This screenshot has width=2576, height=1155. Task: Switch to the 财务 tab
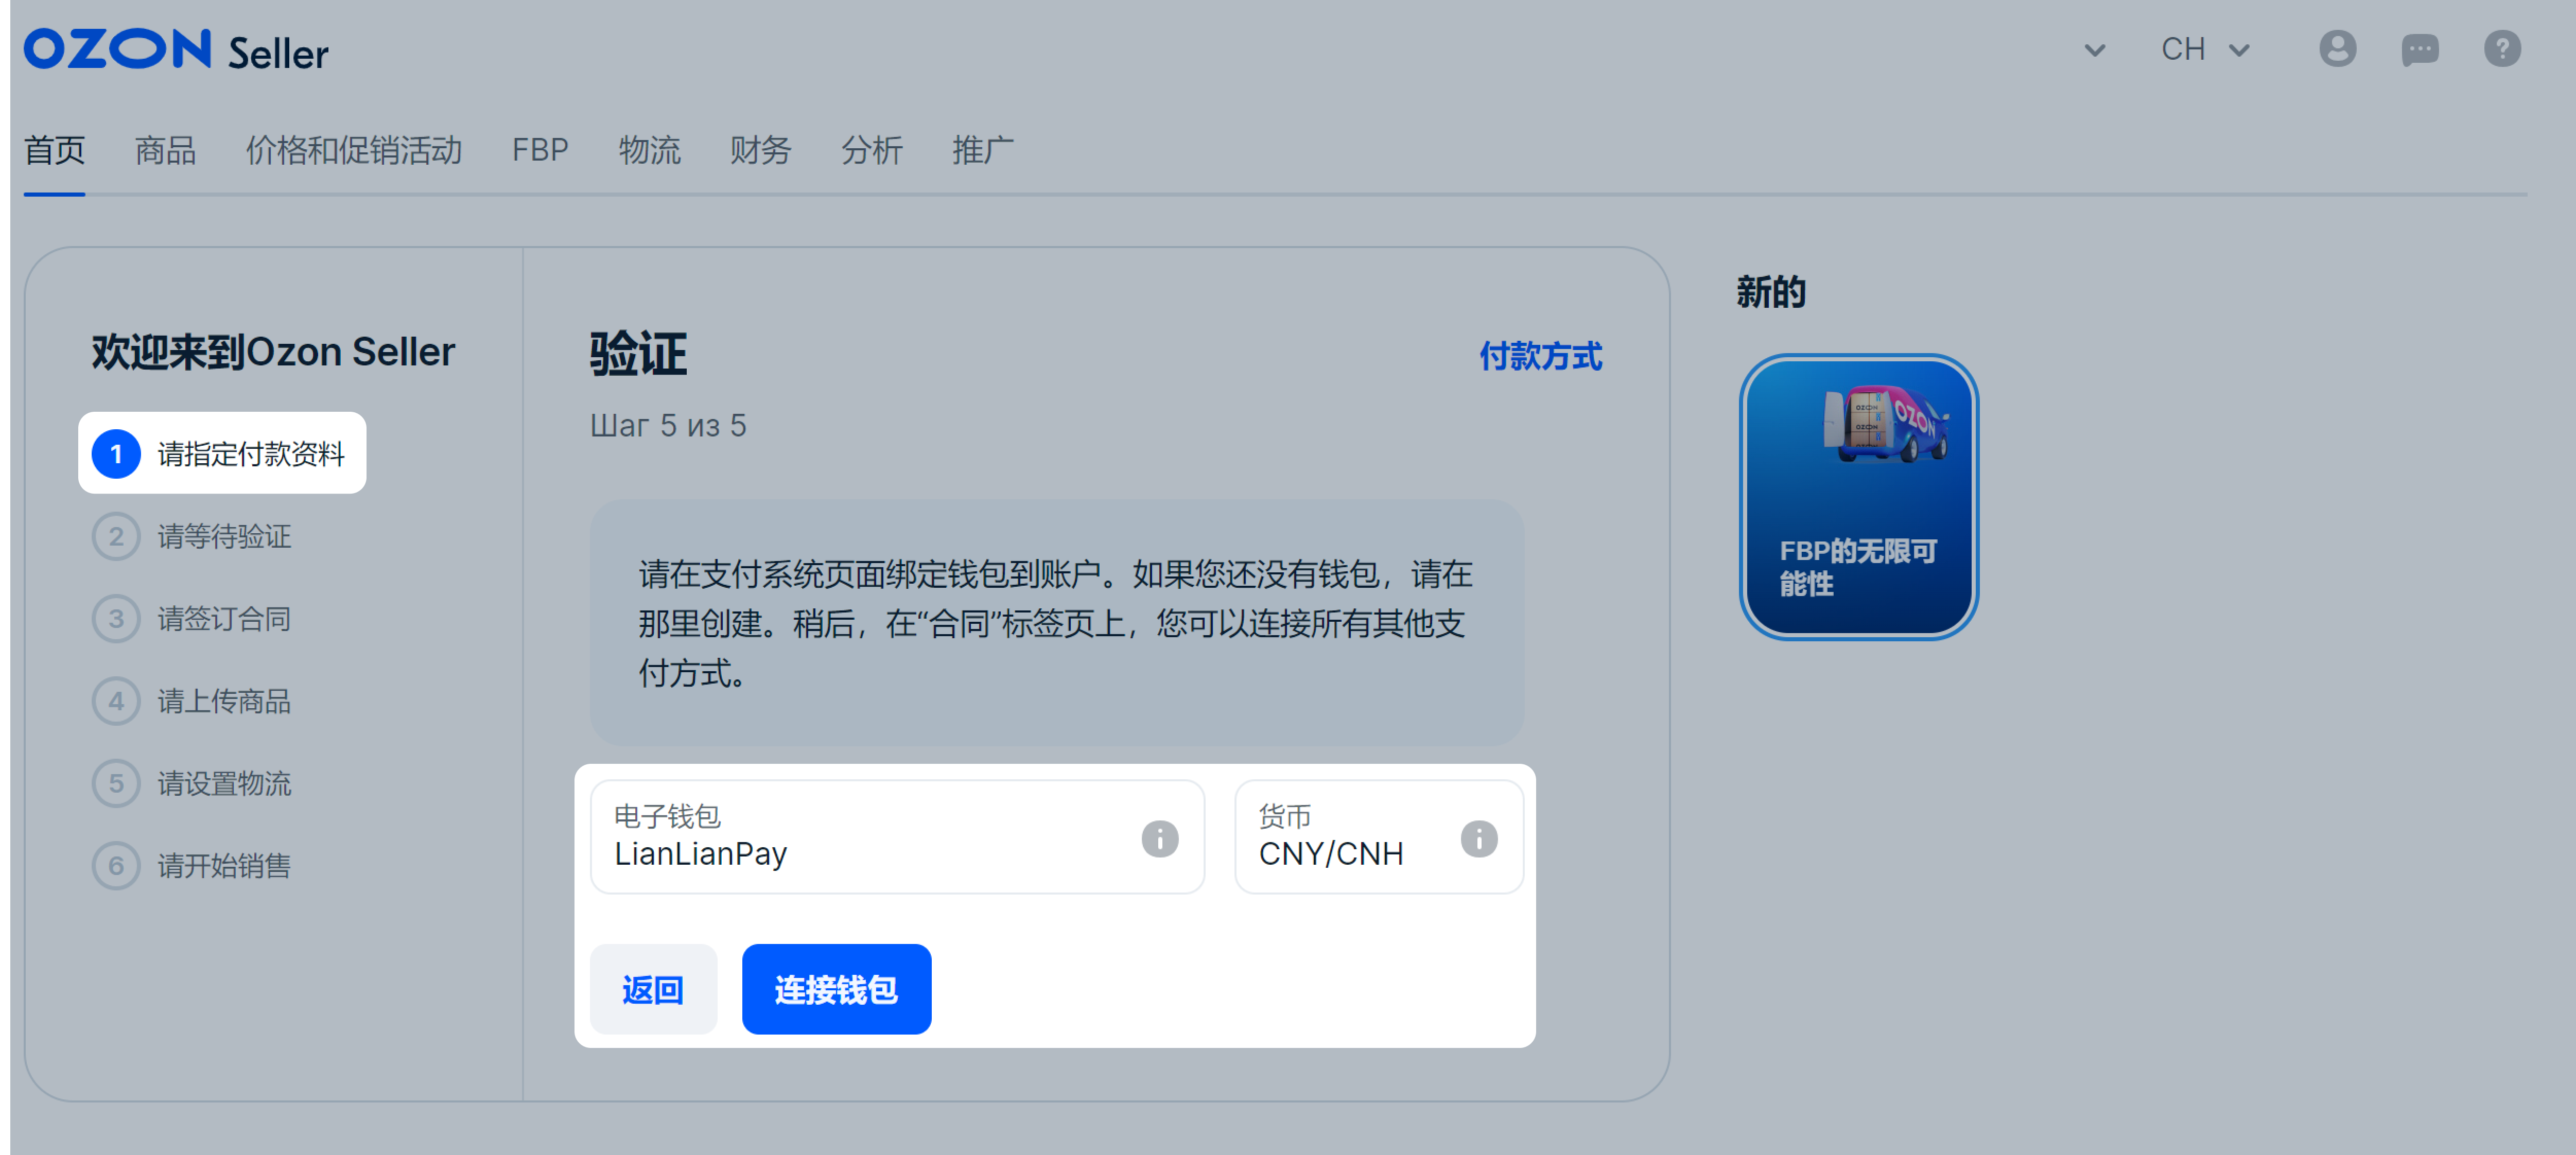tap(760, 150)
